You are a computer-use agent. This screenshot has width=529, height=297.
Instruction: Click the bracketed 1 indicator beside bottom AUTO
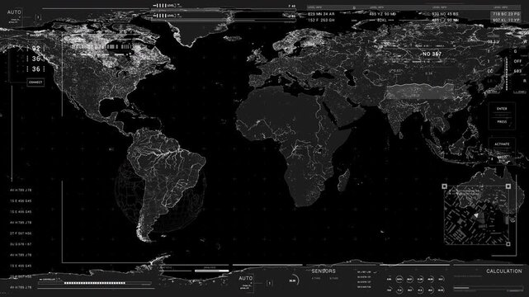[269, 283]
